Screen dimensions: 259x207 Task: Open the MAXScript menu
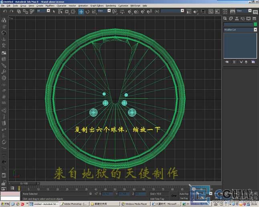click(x=135, y=6)
